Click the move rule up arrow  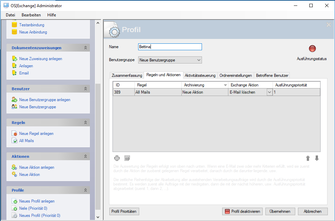point(308,158)
